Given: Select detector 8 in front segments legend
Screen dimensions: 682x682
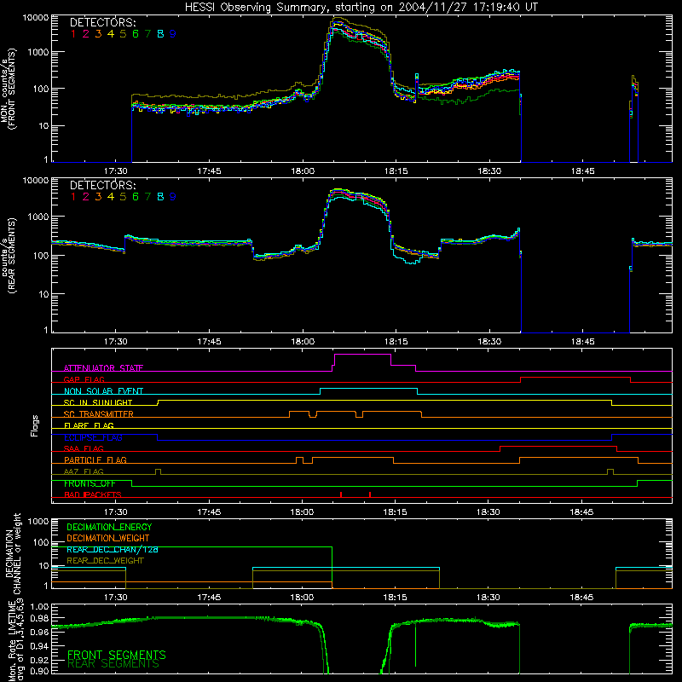Looking at the screenshot, I should (160, 34).
